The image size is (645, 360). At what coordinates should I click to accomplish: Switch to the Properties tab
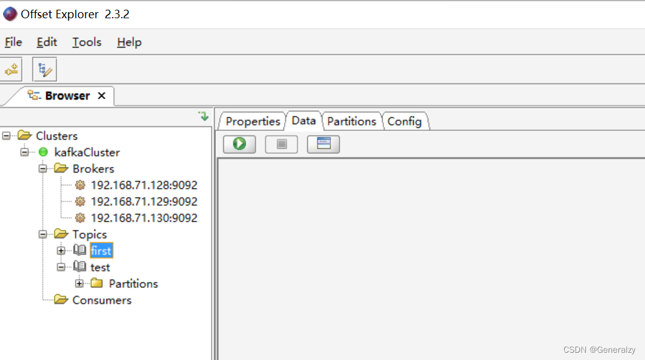(253, 121)
